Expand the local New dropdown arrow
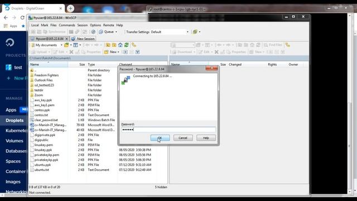The image size is (357, 201). pyautogui.click(x=118, y=52)
